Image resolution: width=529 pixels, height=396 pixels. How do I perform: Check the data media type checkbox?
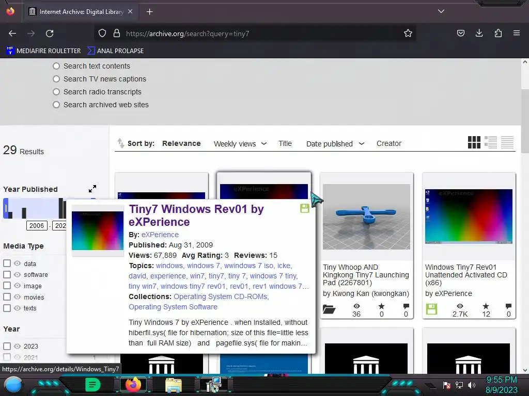coord(7,263)
